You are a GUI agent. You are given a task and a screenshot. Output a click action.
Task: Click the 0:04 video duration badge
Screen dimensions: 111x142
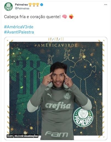pyautogui.click(x=10, y=136)
